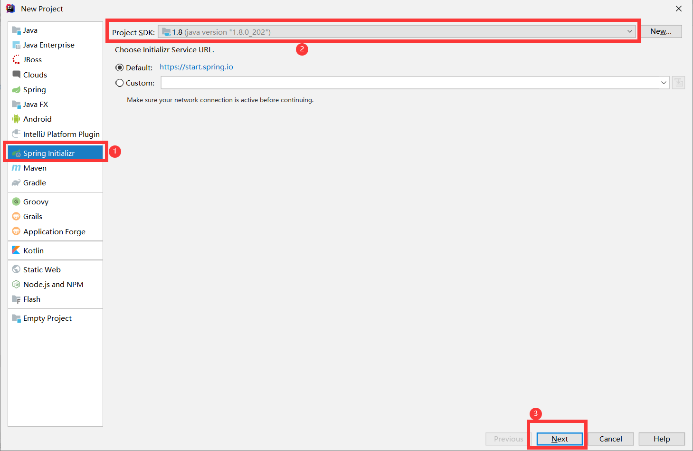The image size is (693, 451).
Task: Open the https://start.spring.io link
Action: pyautogui.click(x=196, y=67)
